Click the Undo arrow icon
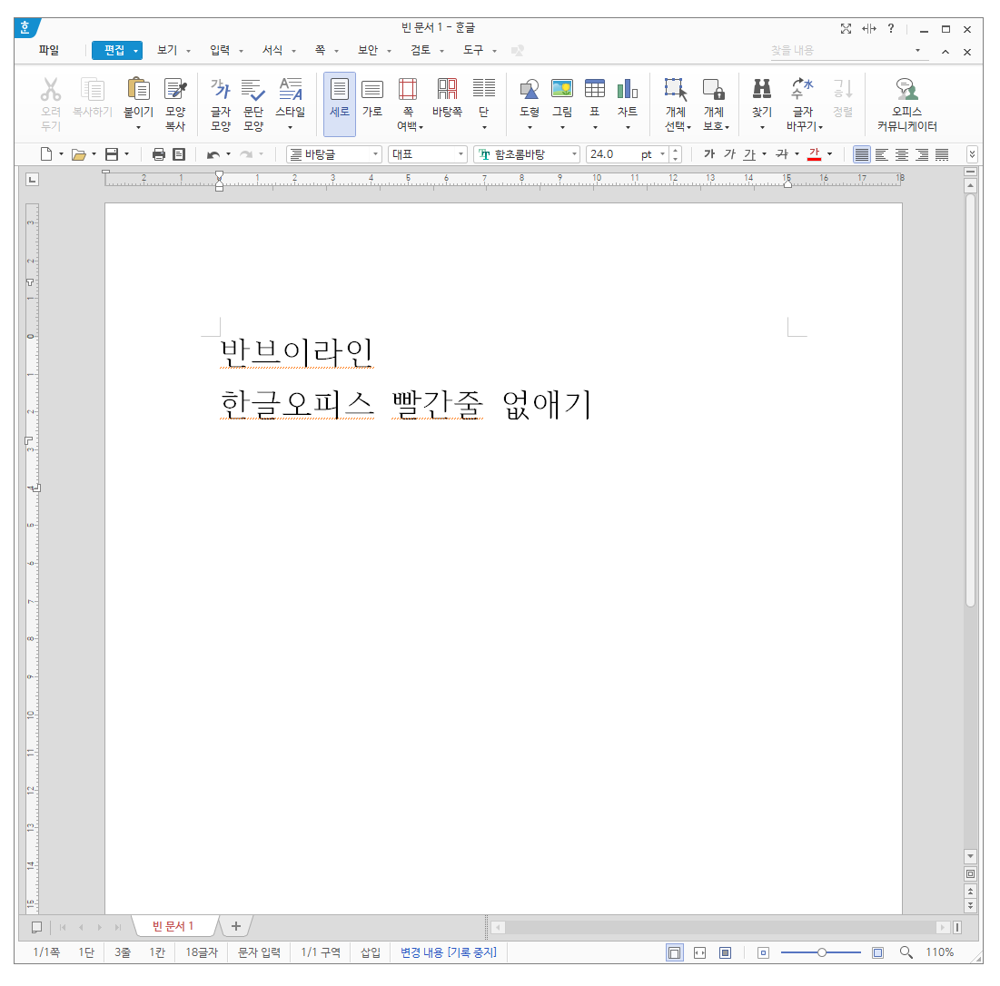Image resolution: width=1000 pixels, height=986 pixels. coord(213,154)
